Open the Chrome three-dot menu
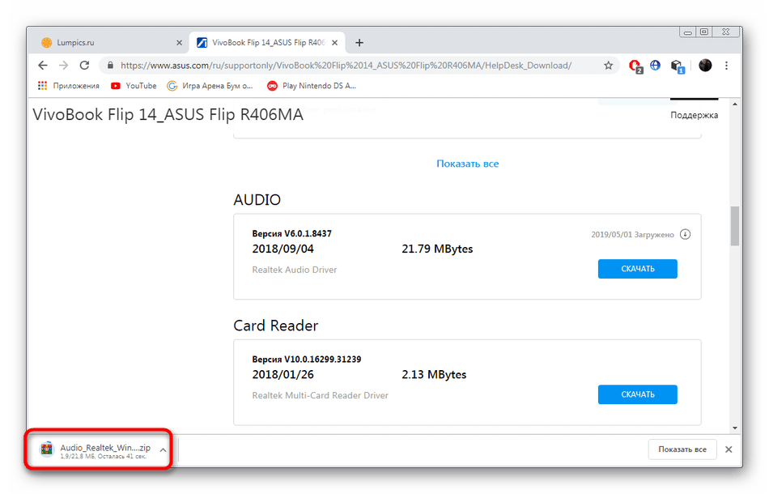The width and height of the screenshot is (769, 494). (x=726, y=66)
